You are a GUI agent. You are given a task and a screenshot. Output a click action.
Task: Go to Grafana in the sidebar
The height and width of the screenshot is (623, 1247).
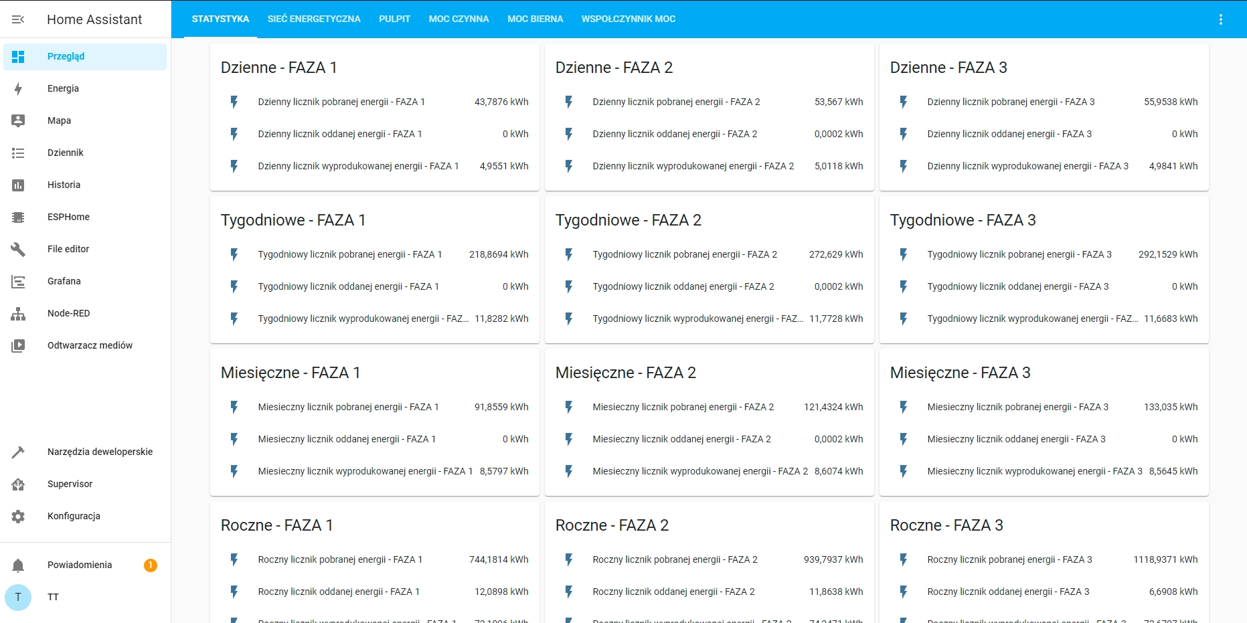pos(85,281)
